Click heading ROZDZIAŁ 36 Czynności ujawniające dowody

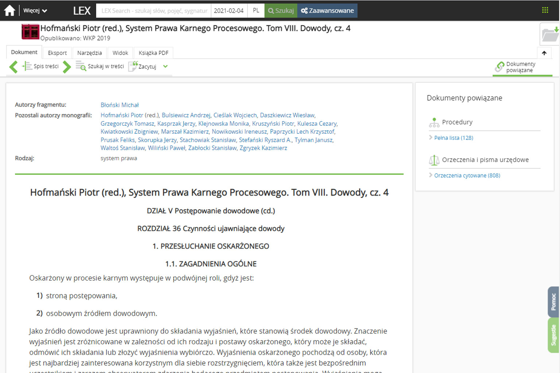coord(211,228)
